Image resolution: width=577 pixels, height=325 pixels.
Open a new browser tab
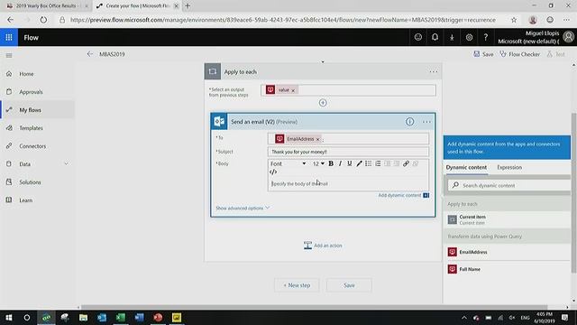[x=188, y=6]
